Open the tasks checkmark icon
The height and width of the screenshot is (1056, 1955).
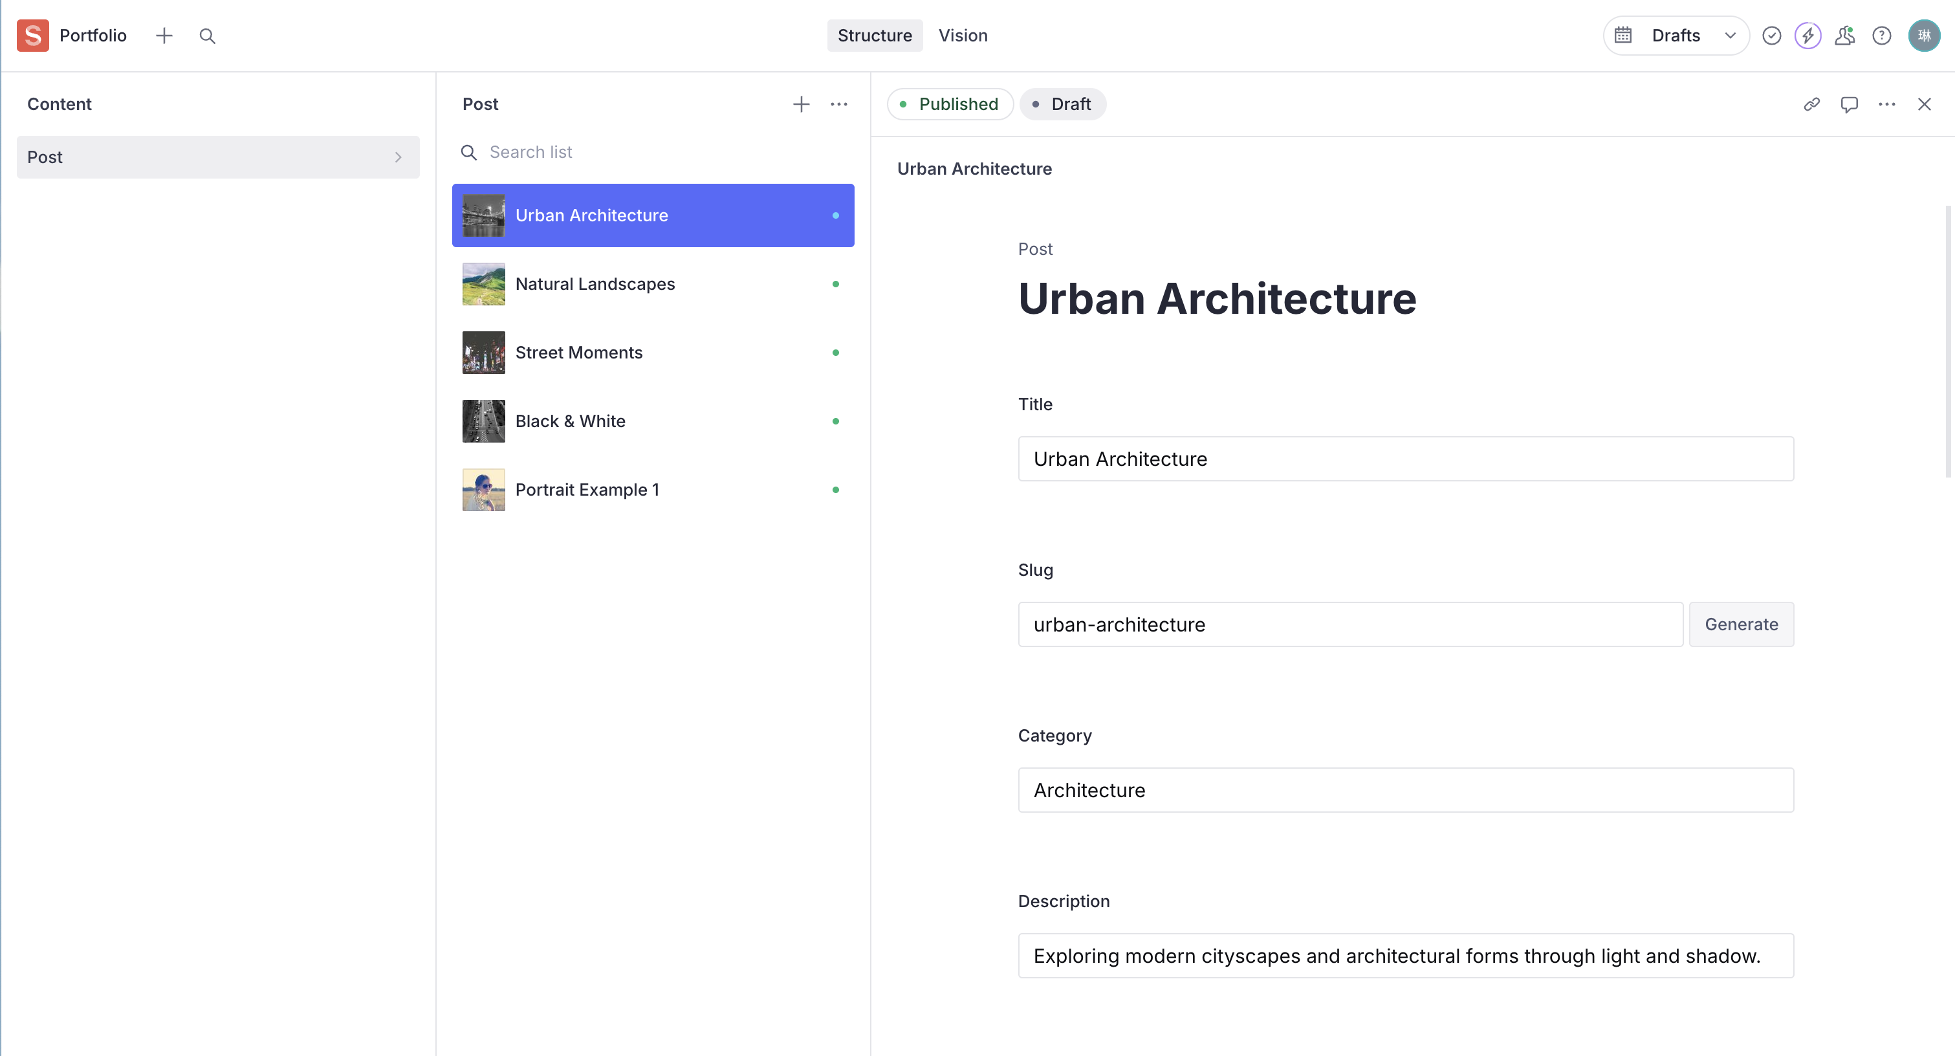click(1771, 36)
